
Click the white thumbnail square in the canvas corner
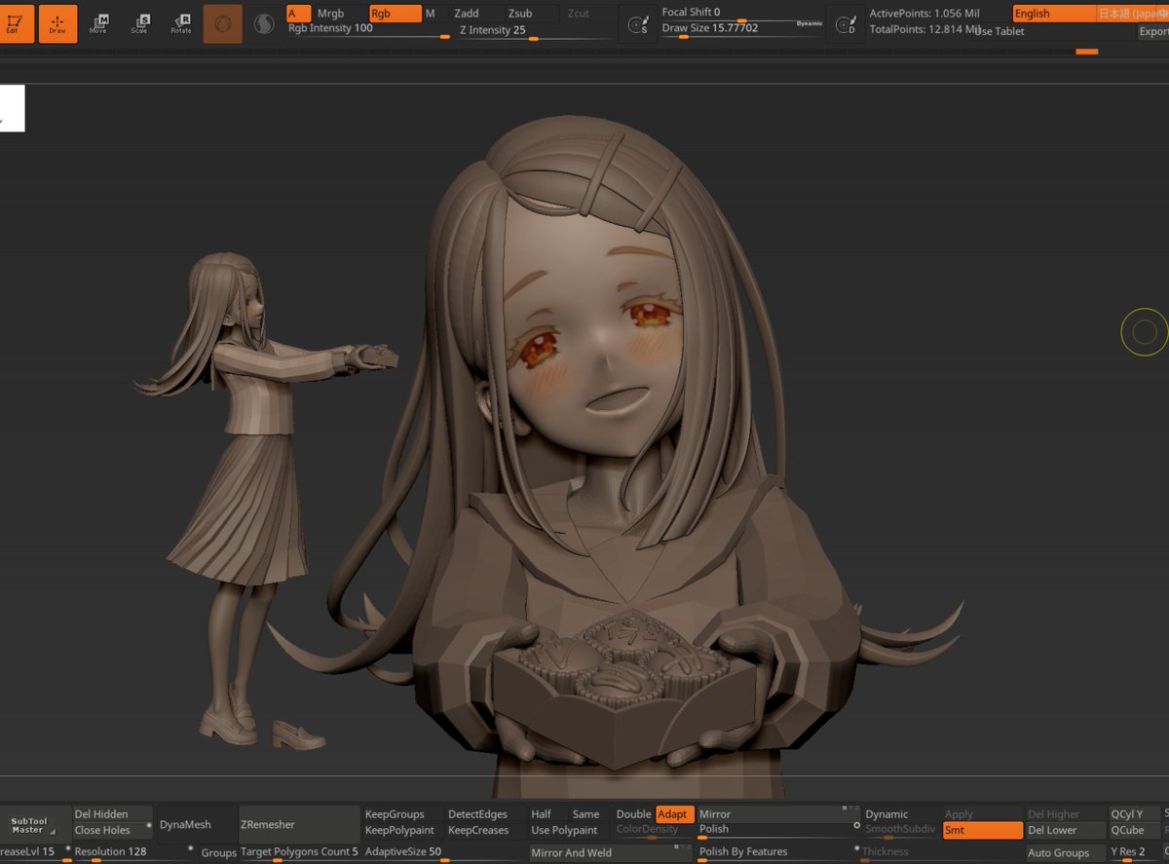[12, 108]
